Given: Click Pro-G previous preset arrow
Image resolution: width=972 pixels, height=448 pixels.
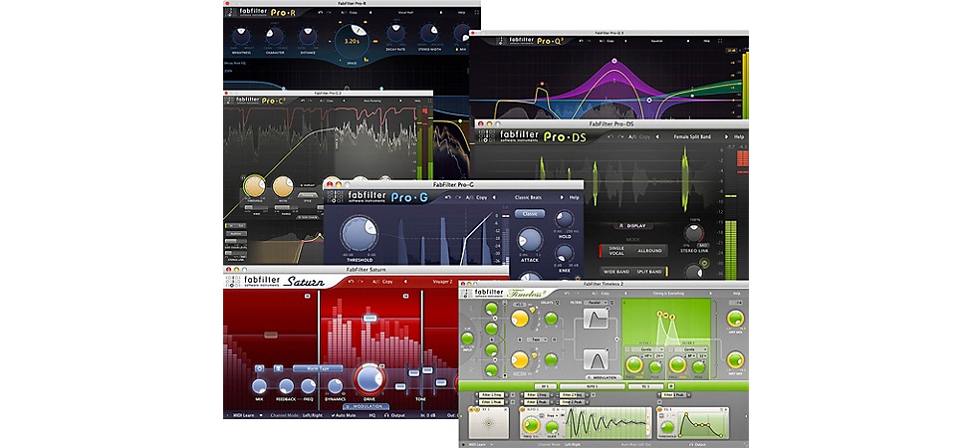Looking at the screenshot, I should 494,197.
